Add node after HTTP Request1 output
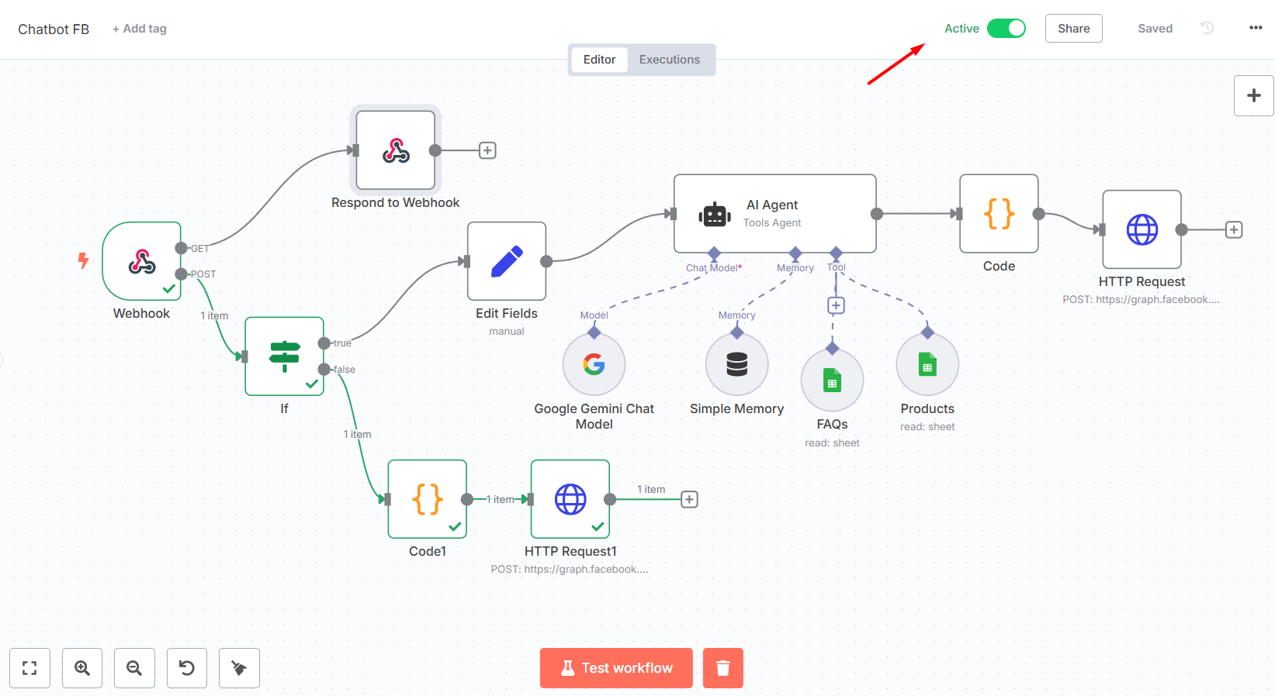Viewport: 1275px width, 696px height. tap(689, 499)
